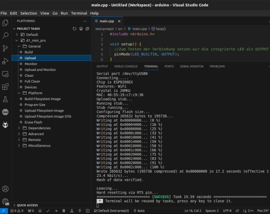Viewport: 270px width, 214px height.
Task: Open Run and Debug view
Action: (x=5, y=61)
